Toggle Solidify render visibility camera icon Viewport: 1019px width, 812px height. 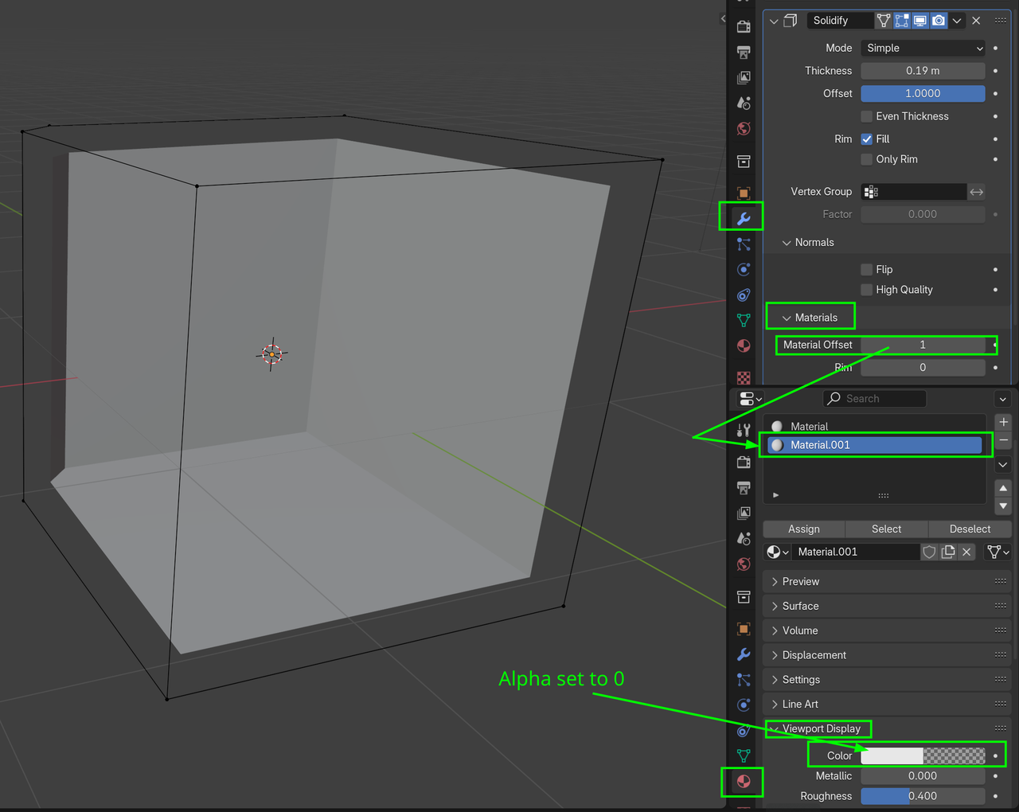coord(939,21)
